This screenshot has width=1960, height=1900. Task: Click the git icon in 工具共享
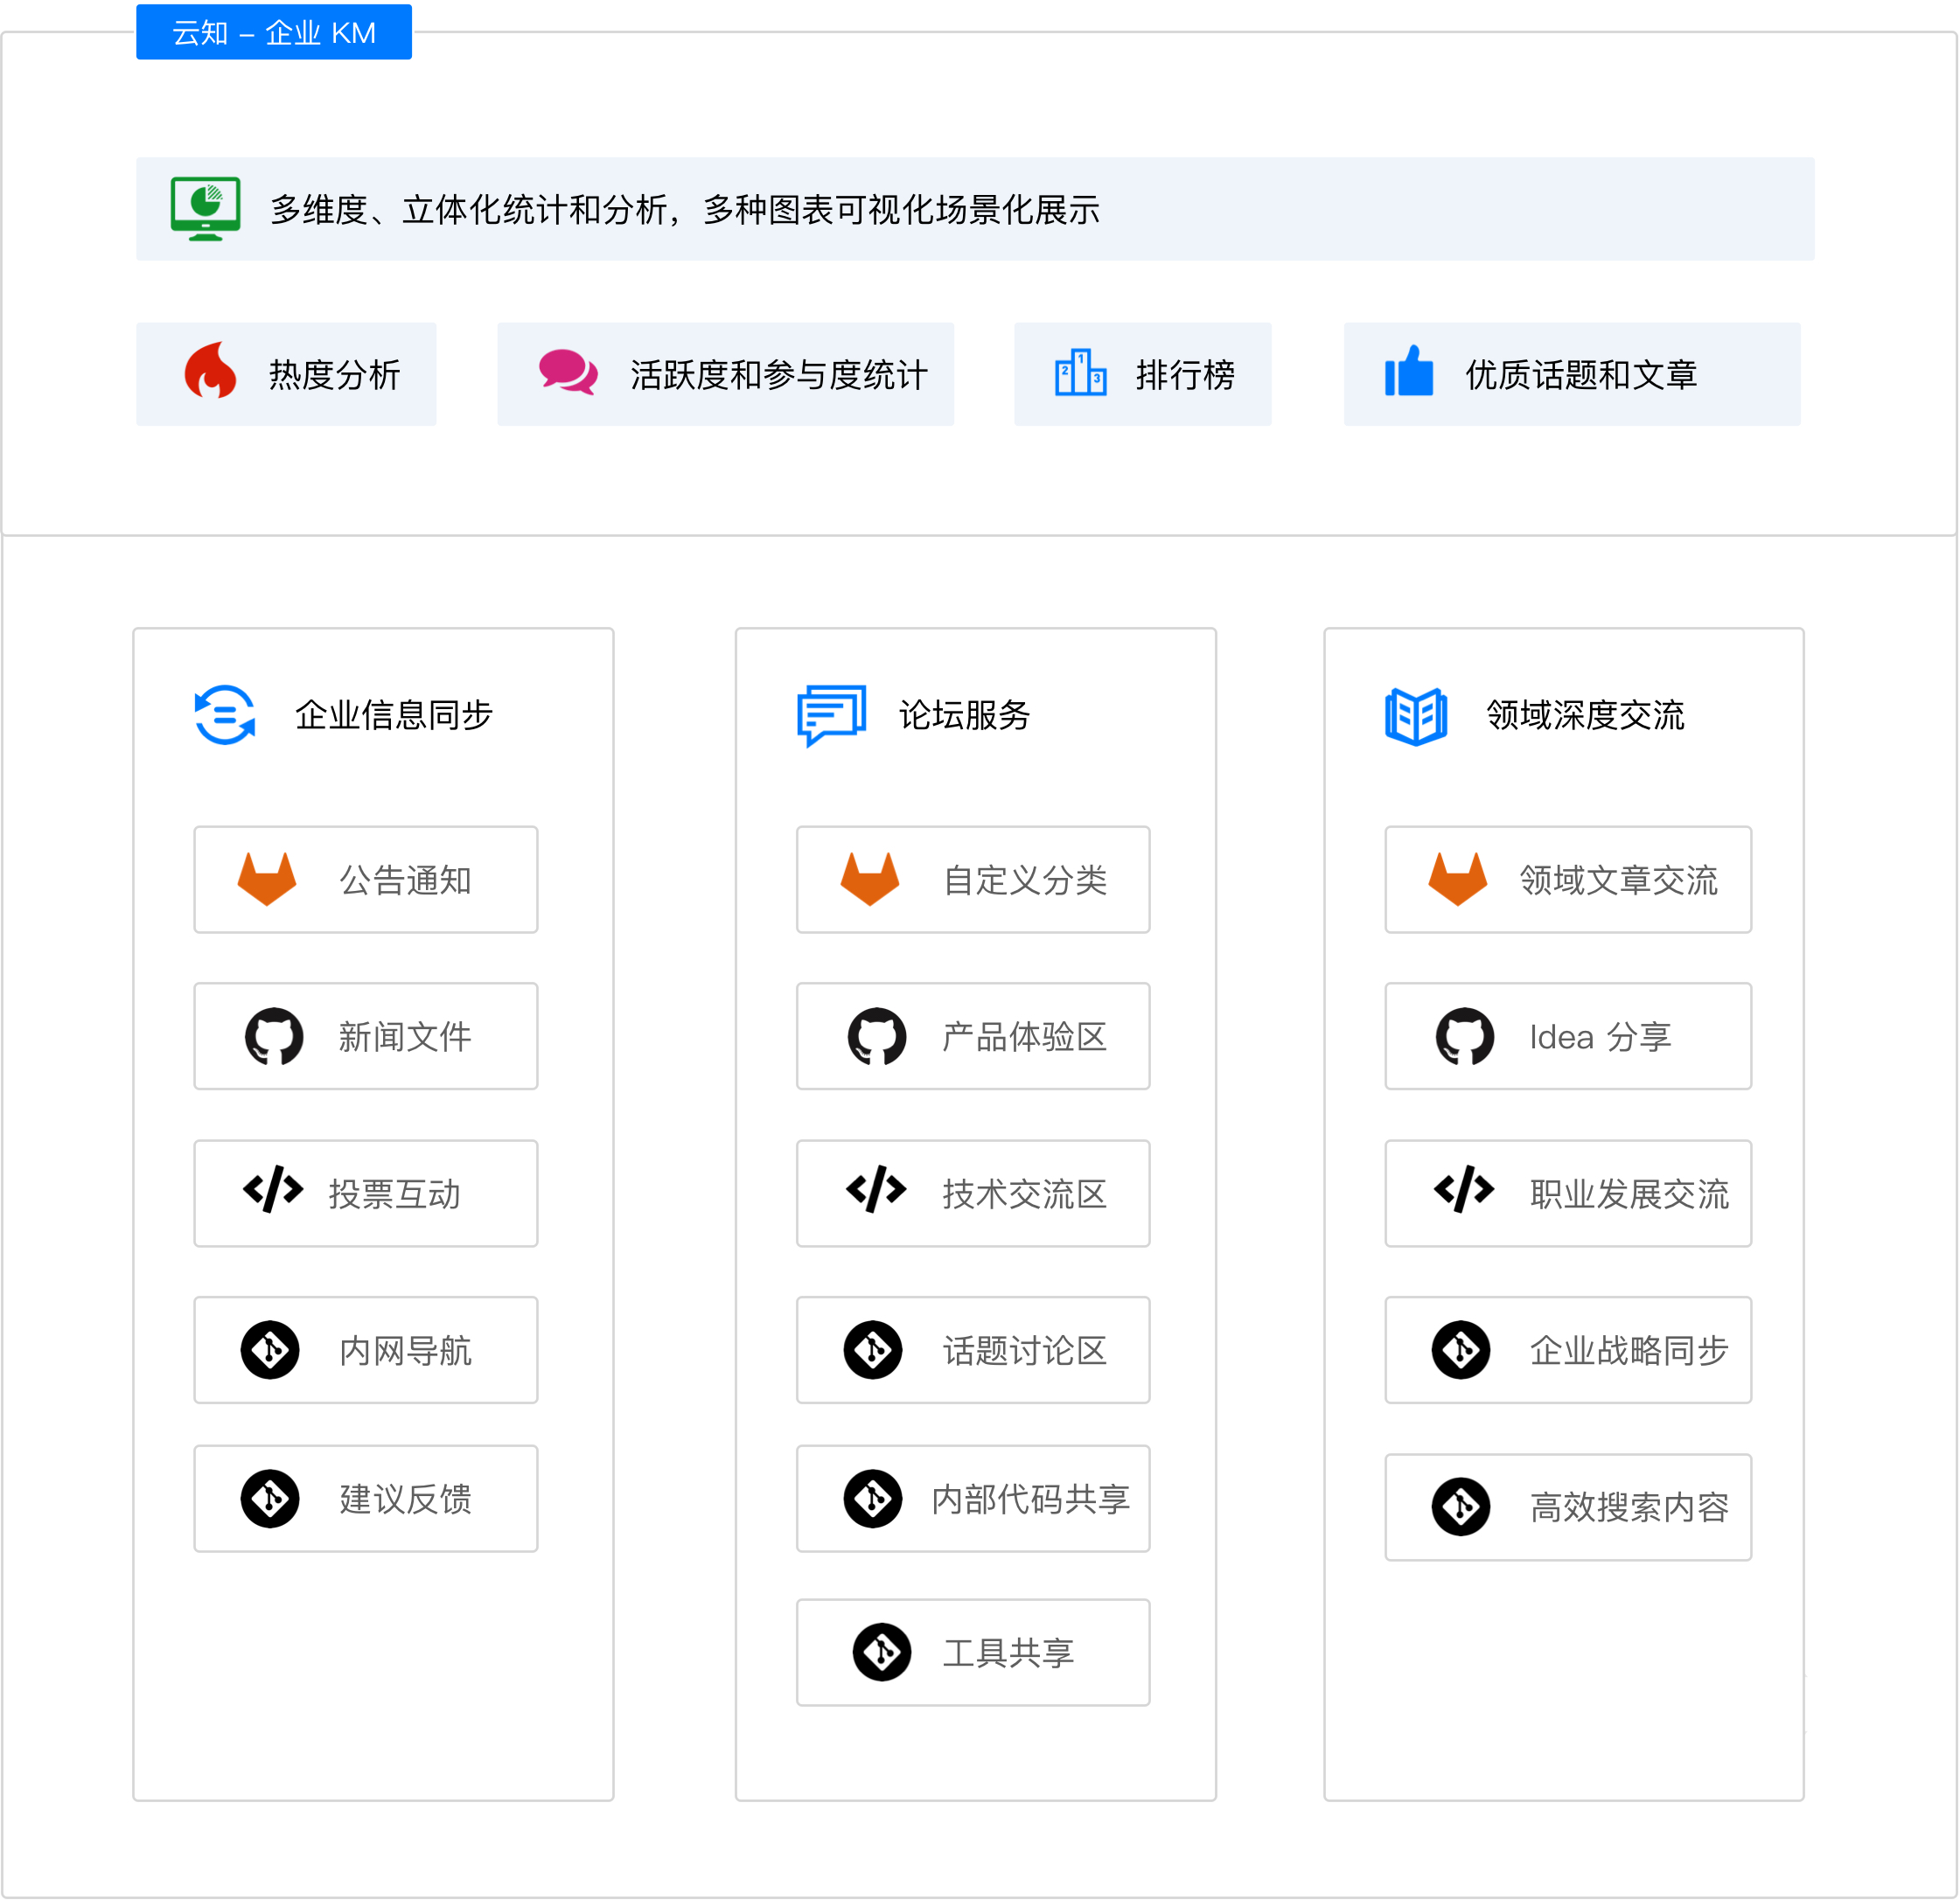tap(882, 1653)
